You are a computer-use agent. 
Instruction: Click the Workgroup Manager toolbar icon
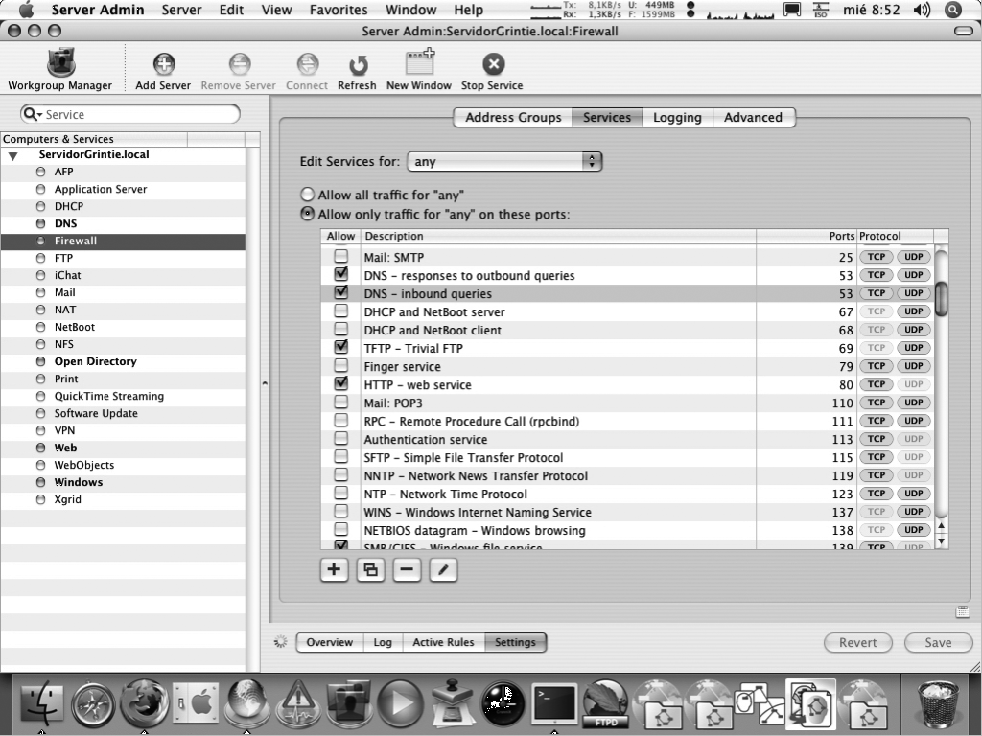coord(59,64)
